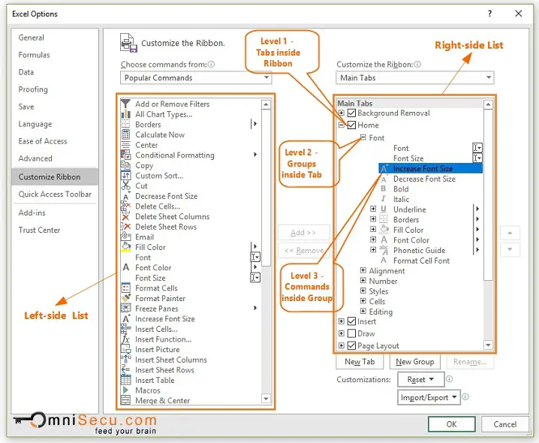
Task: Click the Fill Color bucket icon in left list
Action: [x=125, y=247]
